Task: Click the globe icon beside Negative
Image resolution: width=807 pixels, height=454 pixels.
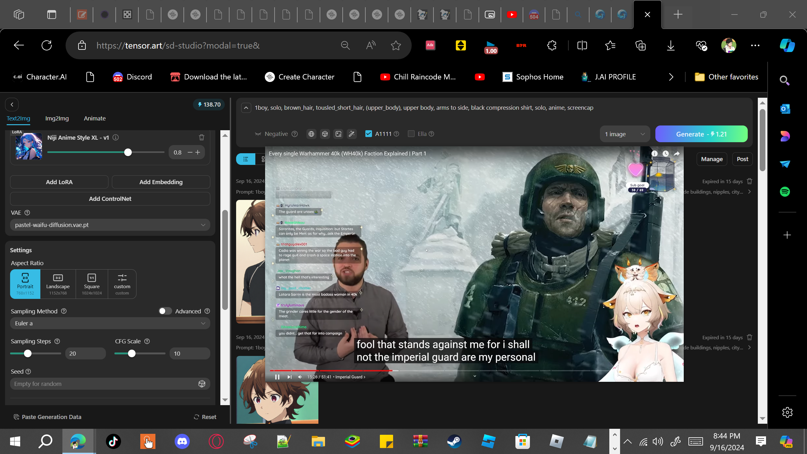Action: (x=311, y=134)
